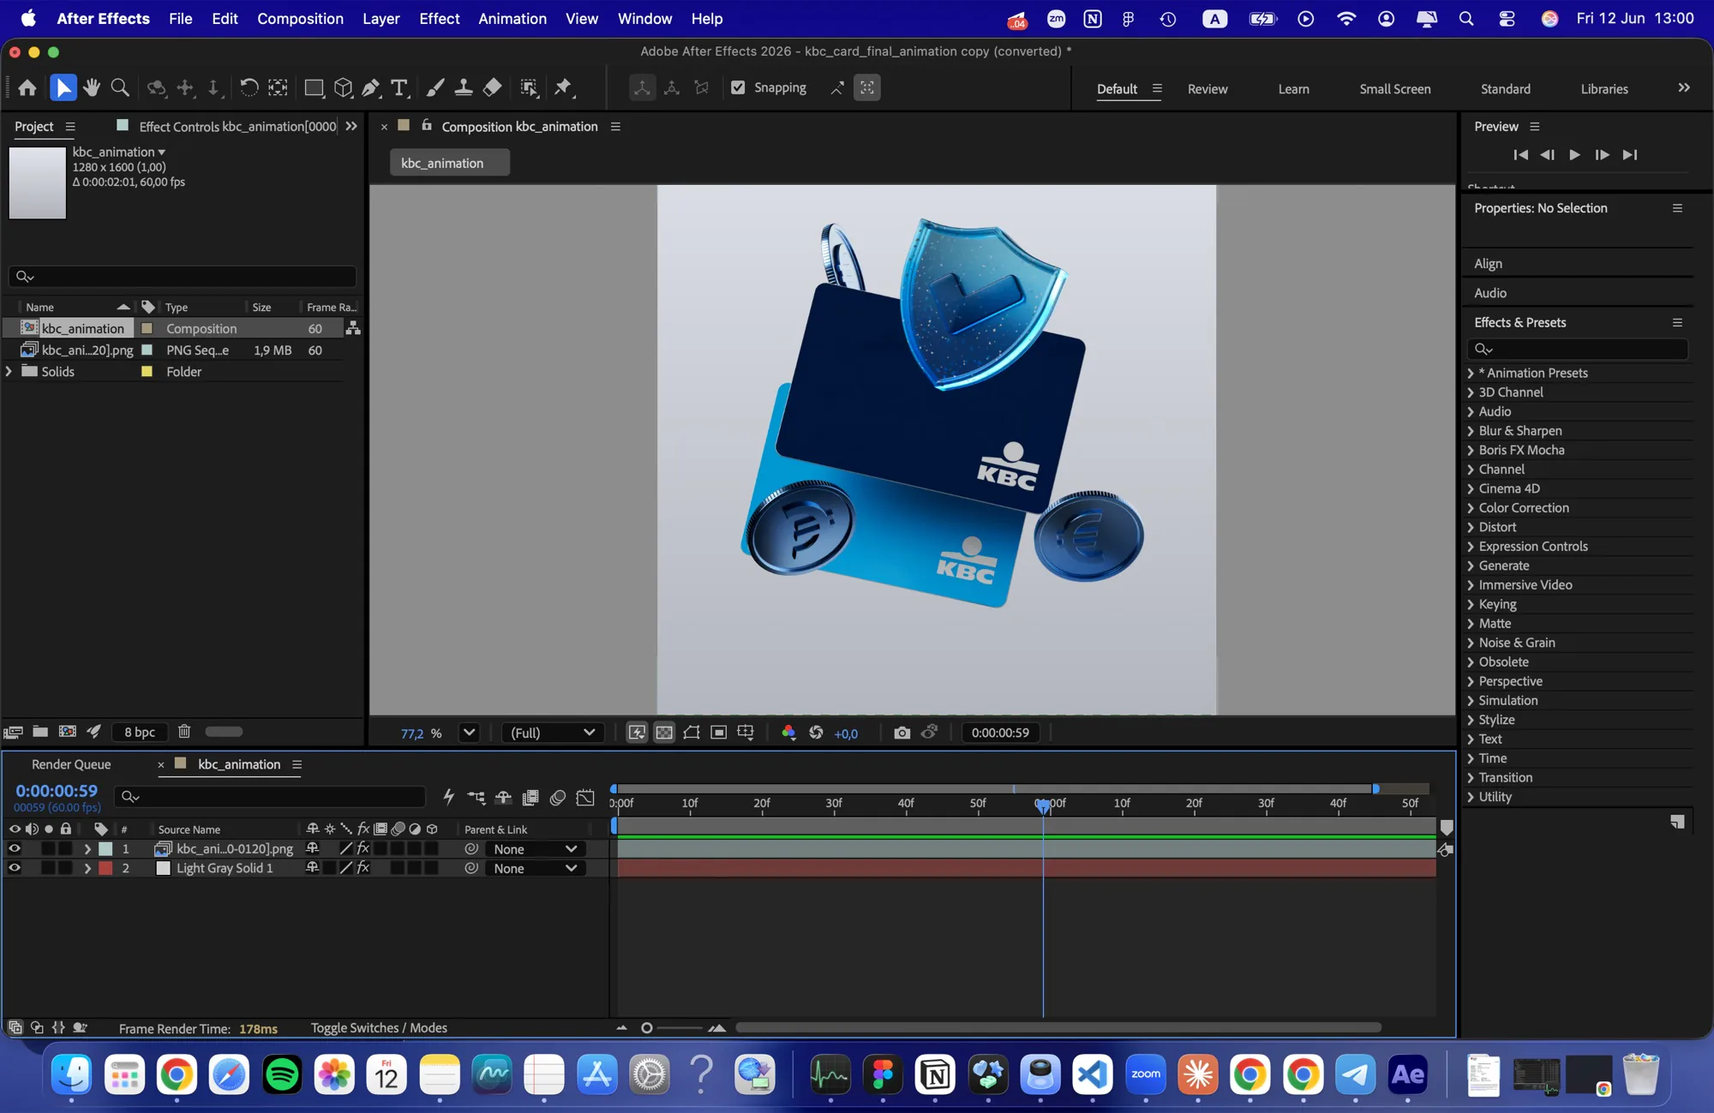
Task: Open Parent dropdown for Light Gray Solid 1
Action: [x=535, y=868]
